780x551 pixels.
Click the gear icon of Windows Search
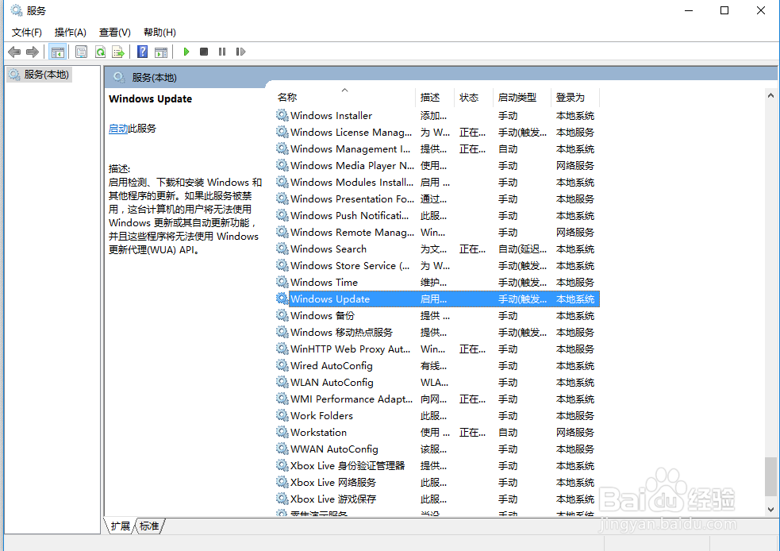(x=282, y=249)
